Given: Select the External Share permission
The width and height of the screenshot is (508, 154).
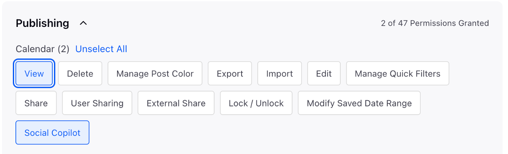Looking at the screenshot, I should (x=176, y=103).
